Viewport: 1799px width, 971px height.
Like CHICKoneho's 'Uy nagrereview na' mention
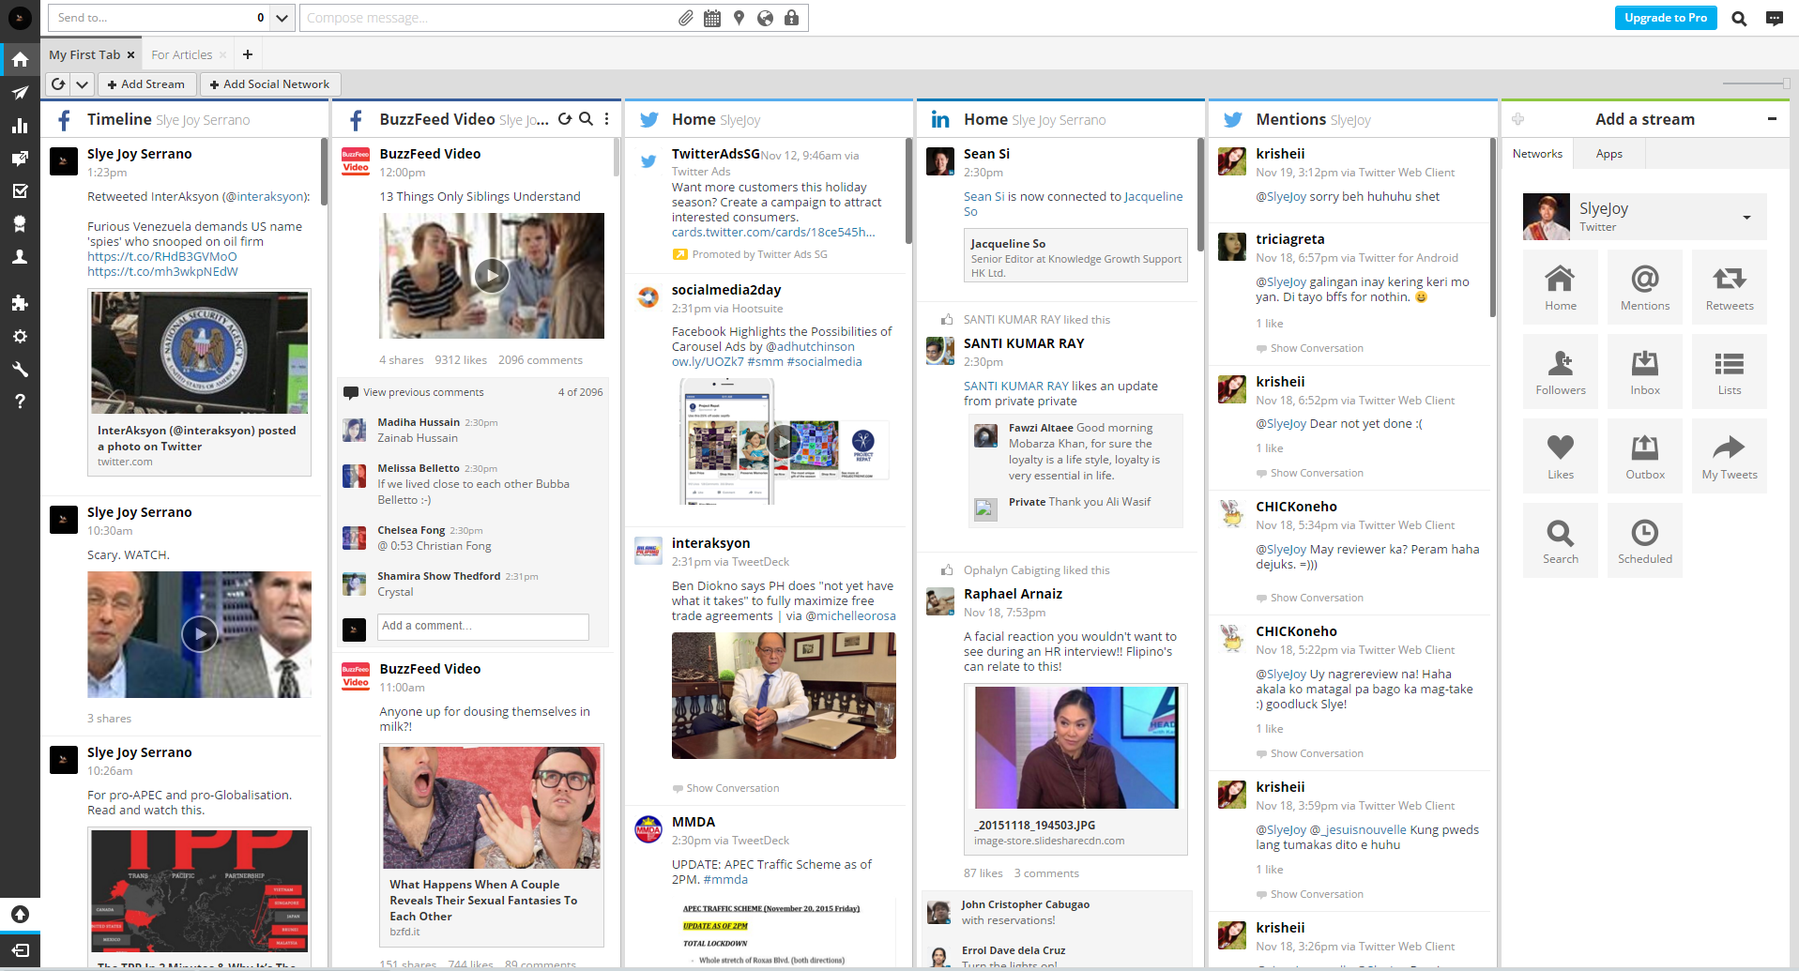pyautogui.click(x=1269, y=729)
